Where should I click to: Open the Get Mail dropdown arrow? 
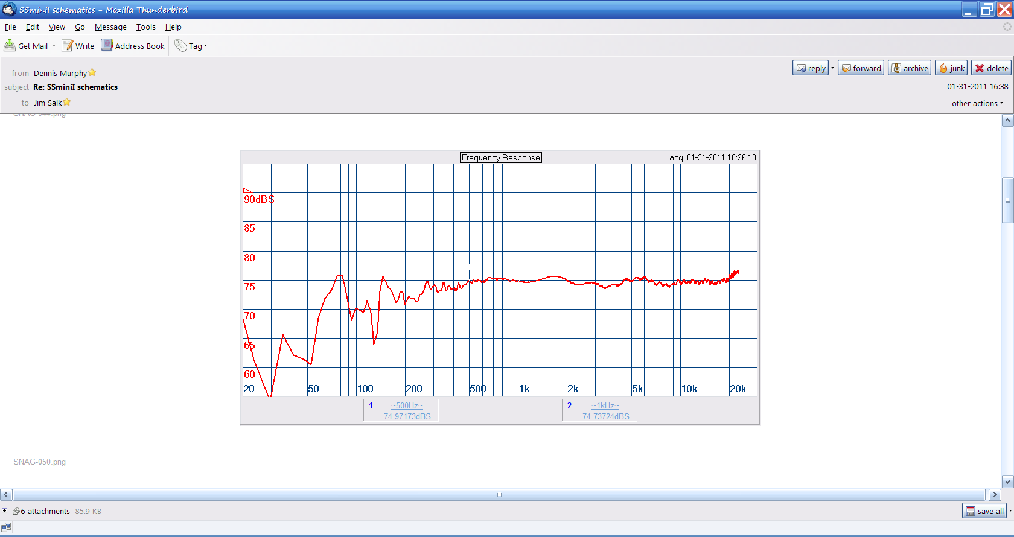[54, 46]
